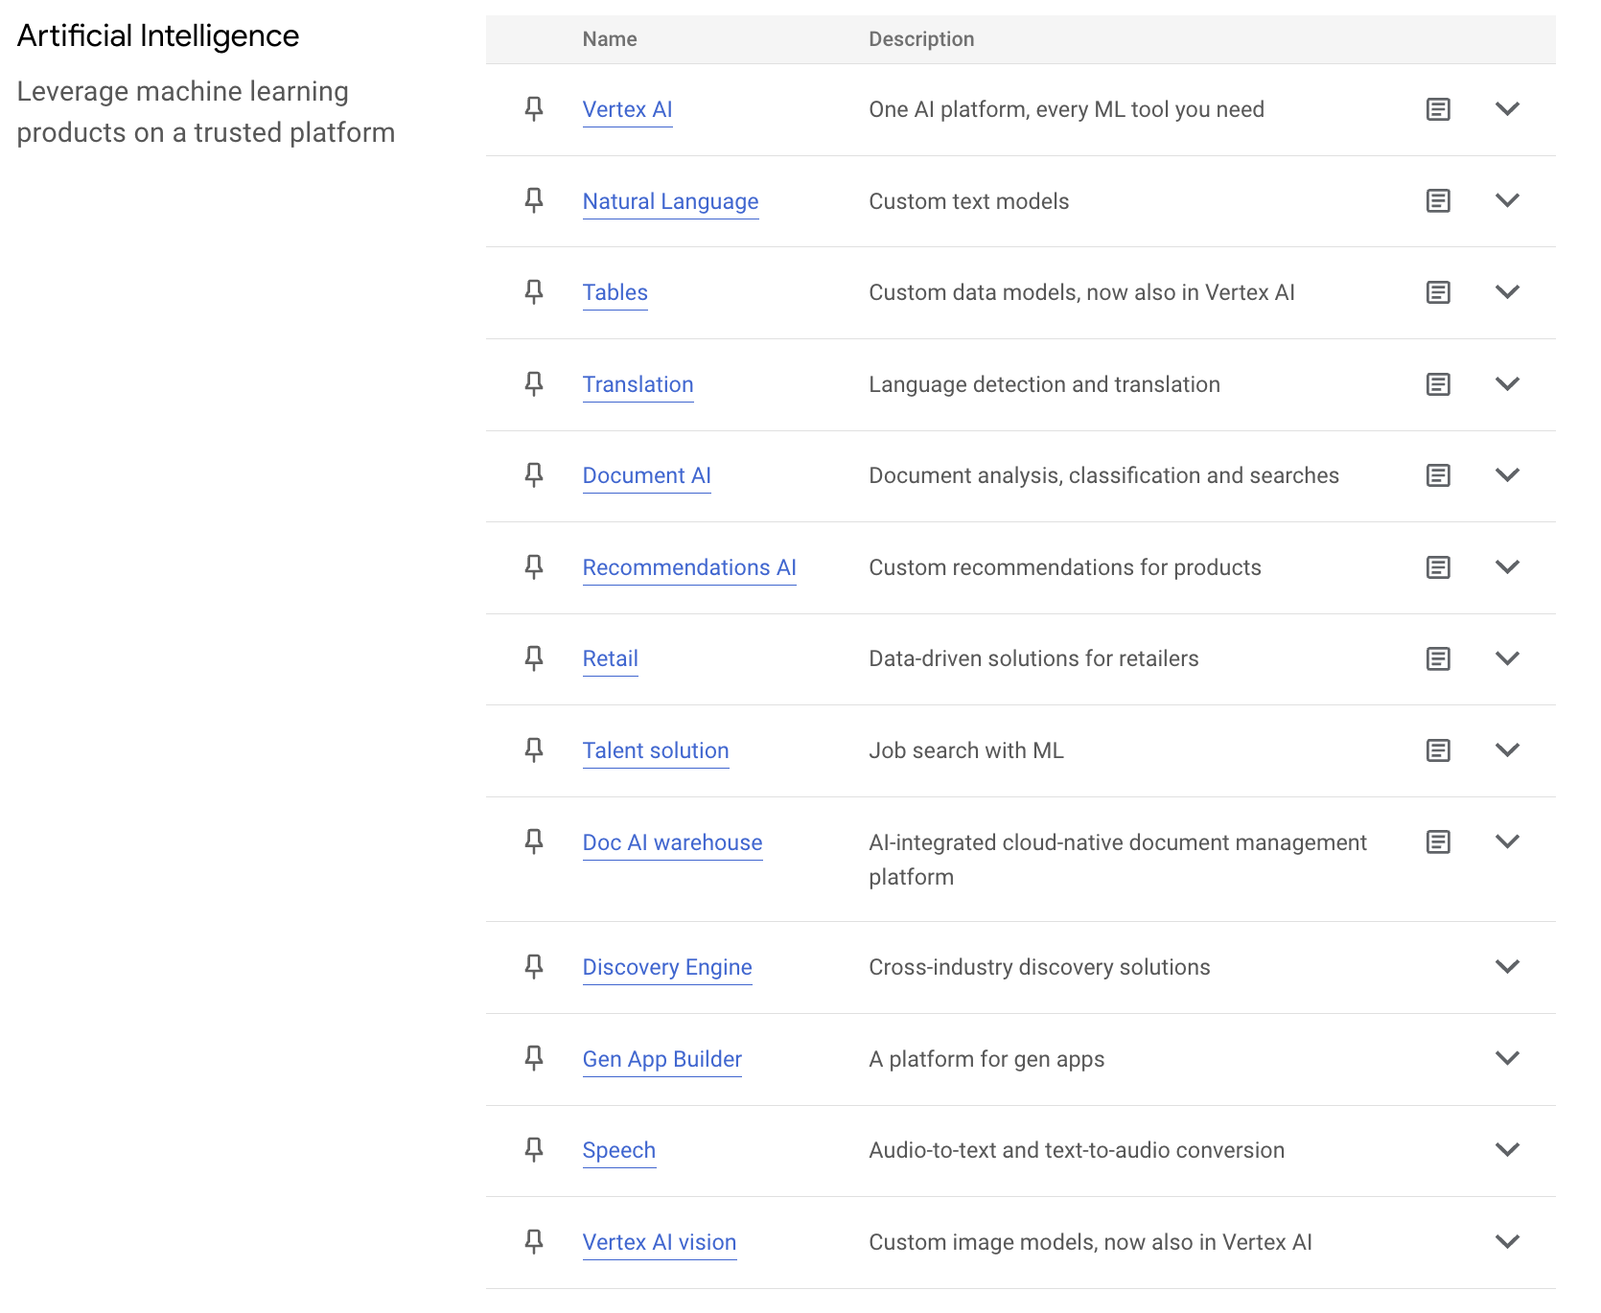The width and height of the screenshot is (1601, 1313).
Task: Open the Translation product link
Action: (638, 384)
